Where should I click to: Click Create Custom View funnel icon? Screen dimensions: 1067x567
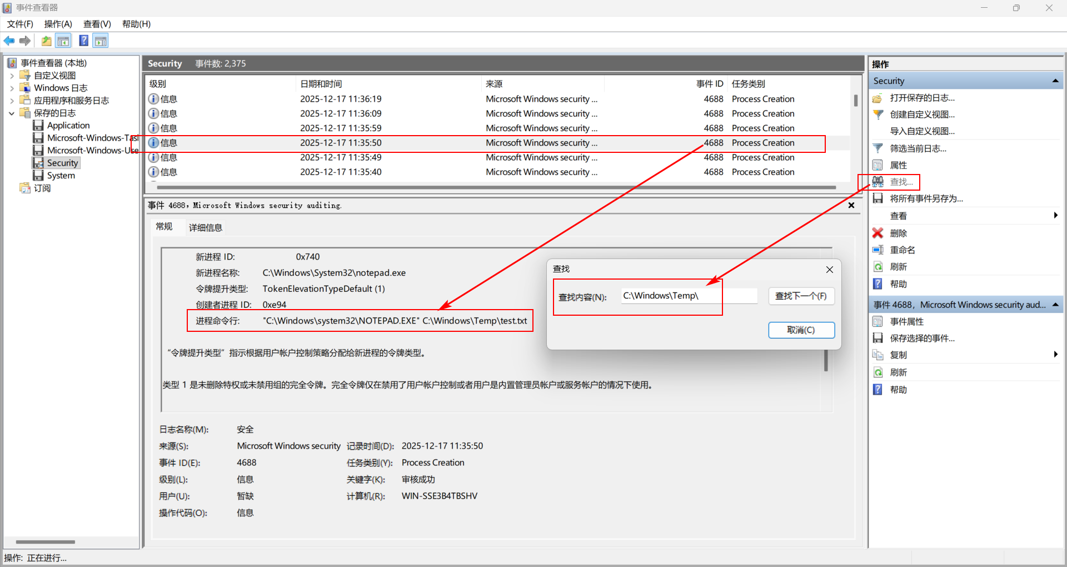(878, 115)
